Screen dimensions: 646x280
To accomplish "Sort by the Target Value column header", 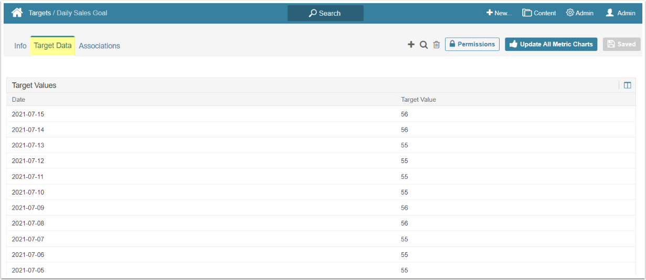I will 418,99.
